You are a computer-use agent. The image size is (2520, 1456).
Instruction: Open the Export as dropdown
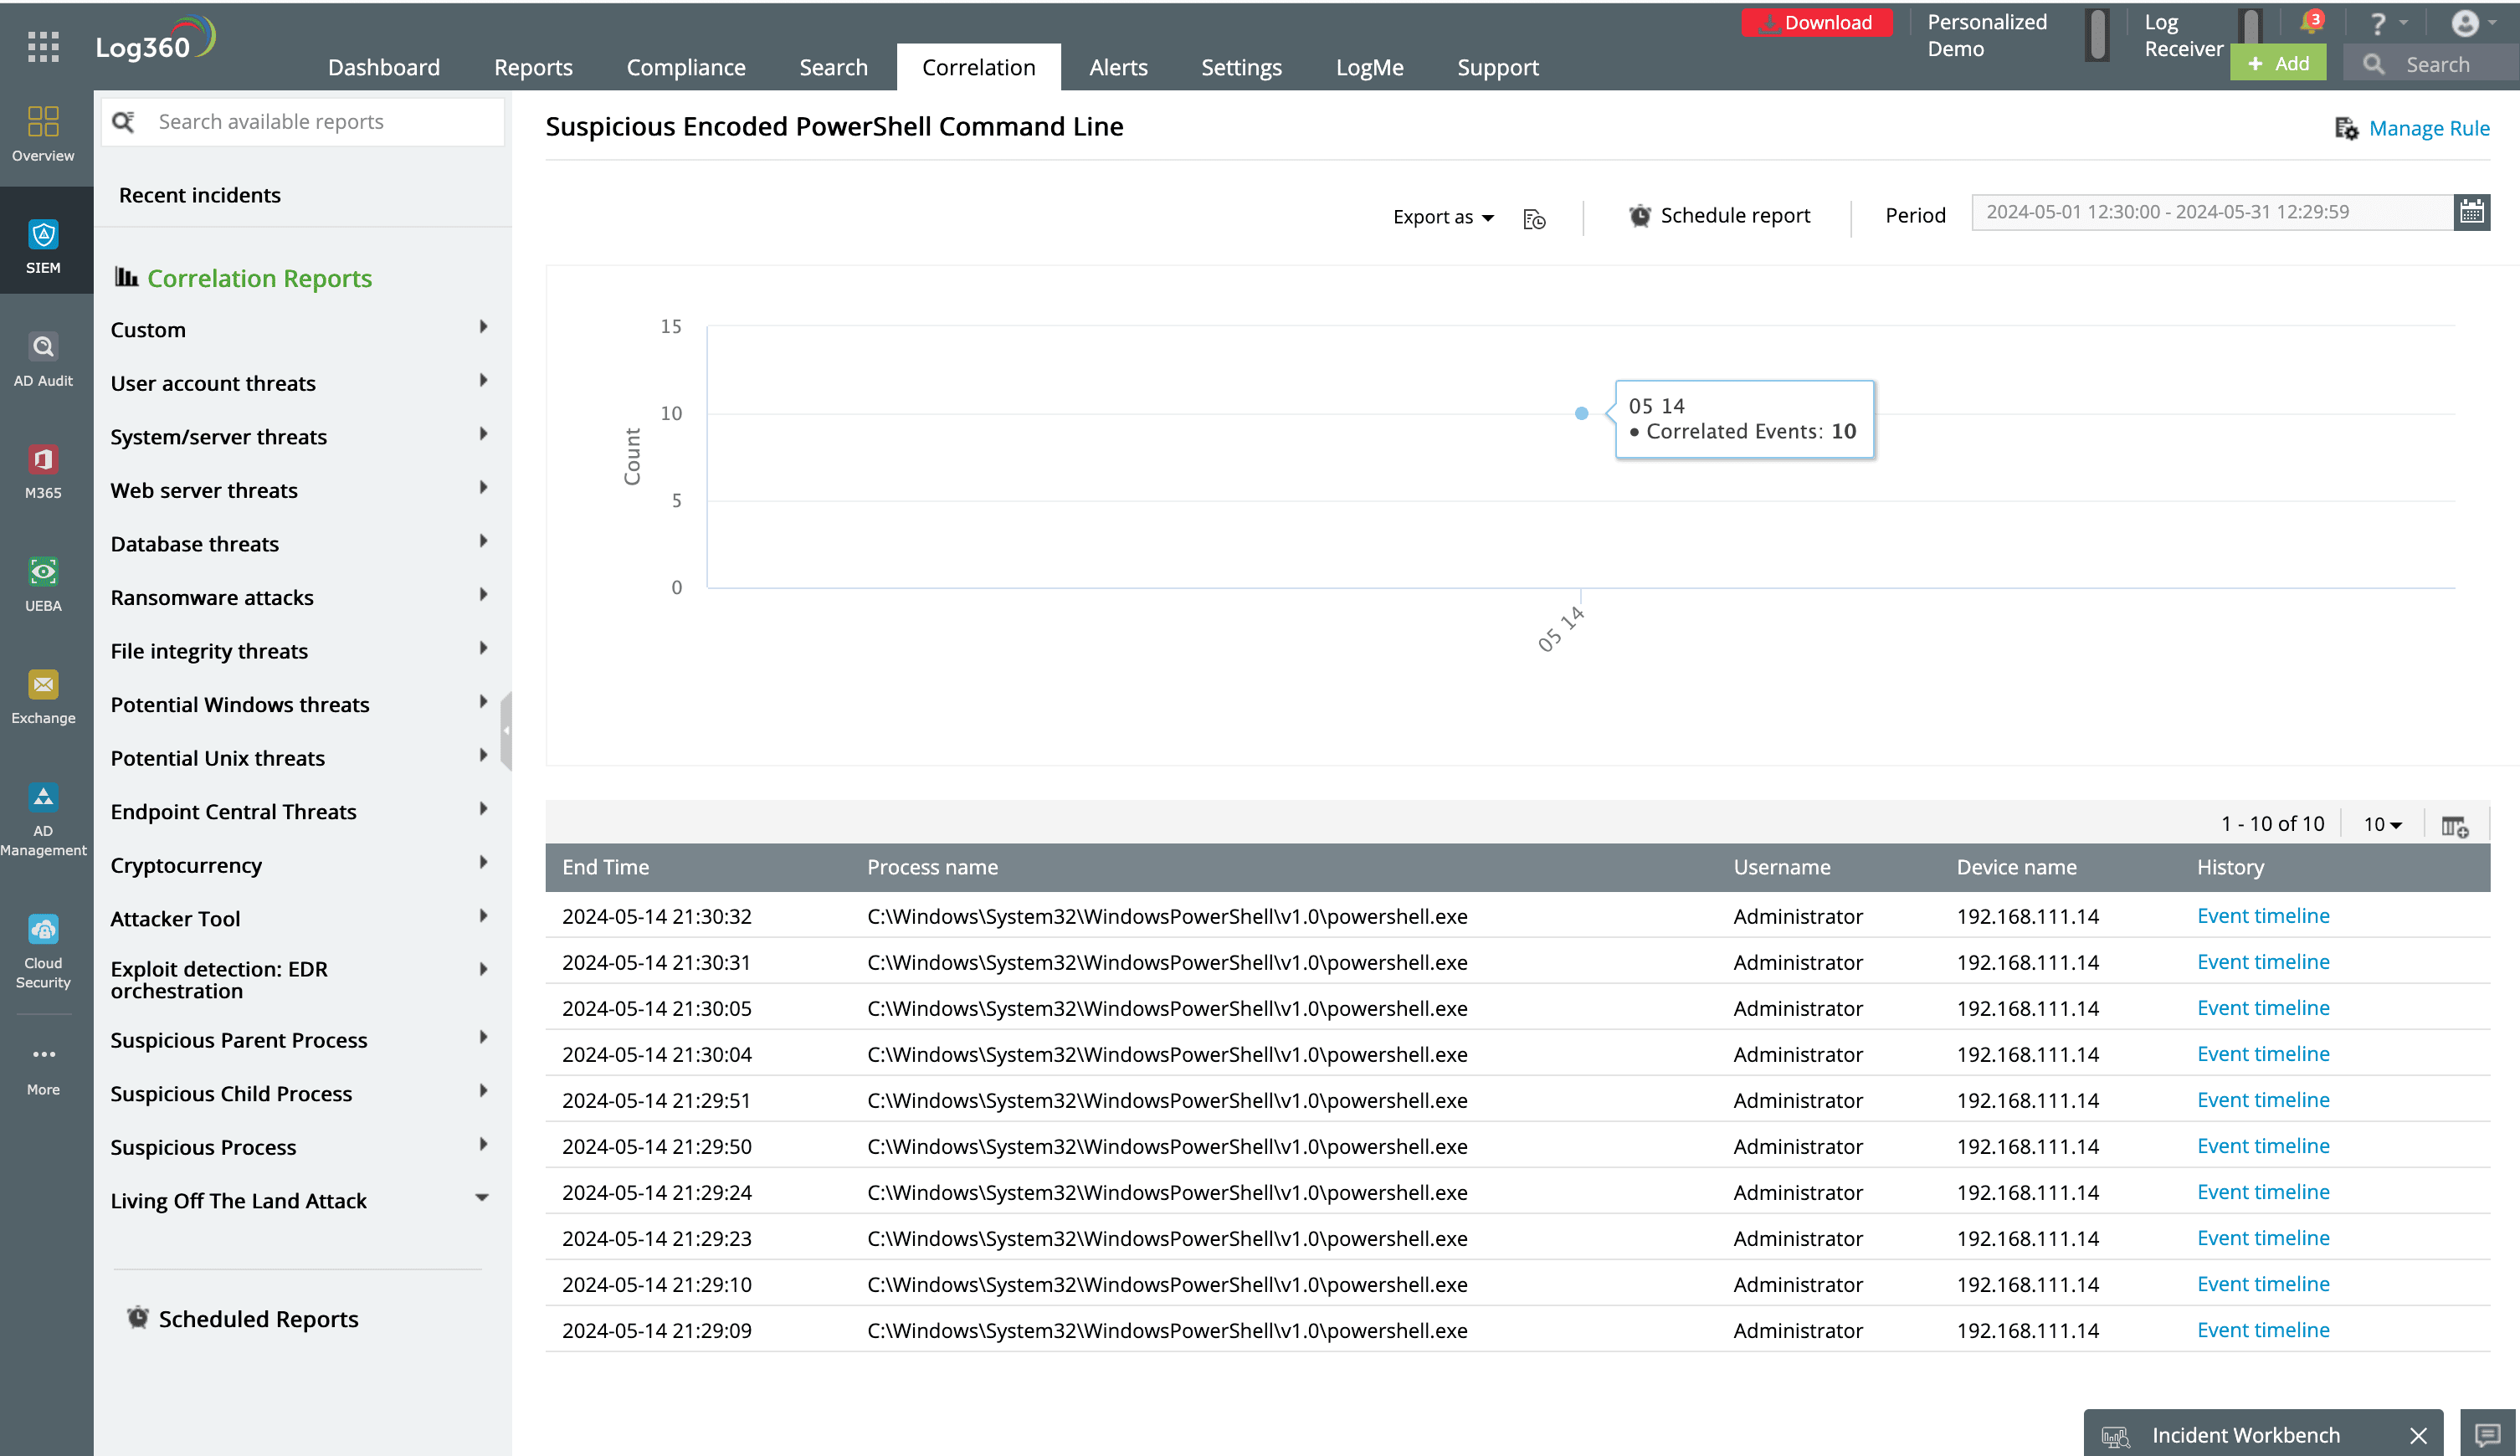pos(1443,217)
